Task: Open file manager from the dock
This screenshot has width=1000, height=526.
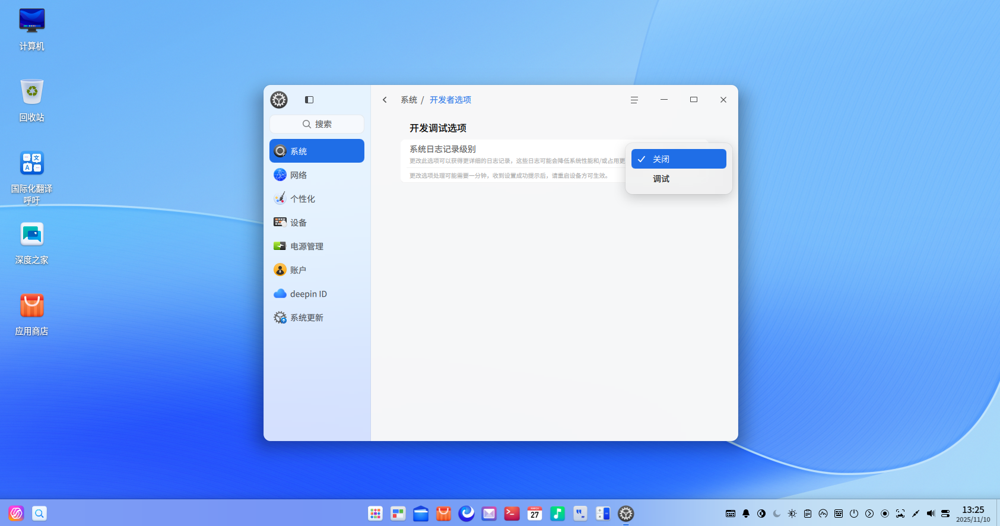Action: 421,514
